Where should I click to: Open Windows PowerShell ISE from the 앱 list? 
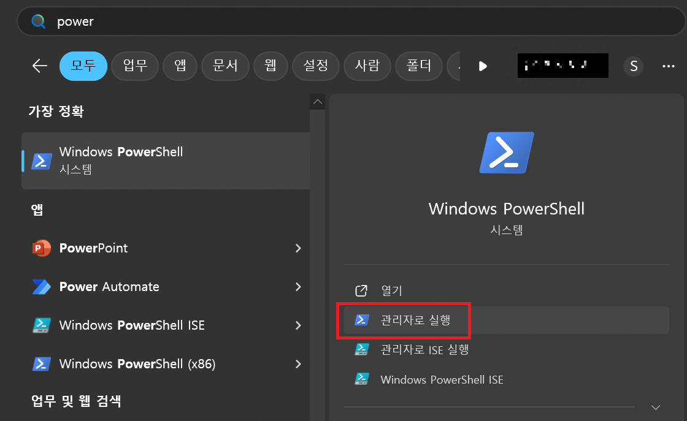point(166,325)
